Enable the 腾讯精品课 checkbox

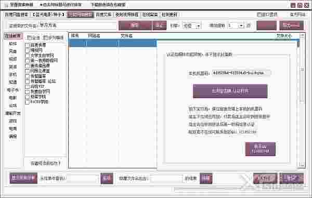pyautogui.click(x=27, y=66)
